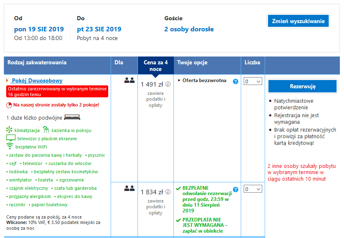This screenshot has width=344, height=238.
Task: Open room quantity dropdown for 1 834 zł offer
Action: coord(253,189)
